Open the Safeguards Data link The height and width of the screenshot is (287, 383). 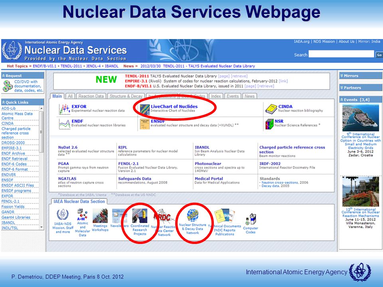point(134,179)
